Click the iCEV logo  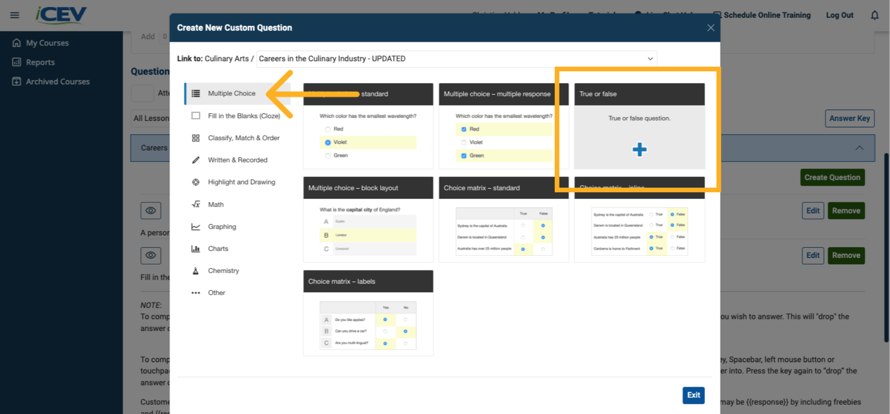pyautogui.click(x=61, y=15)
